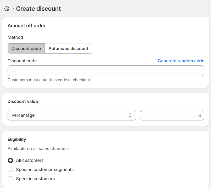Open the discount value type dropdown
Image resolution: width=211 pixels, height=188 pixels.
pyautogui.click(x=72, y=115)
